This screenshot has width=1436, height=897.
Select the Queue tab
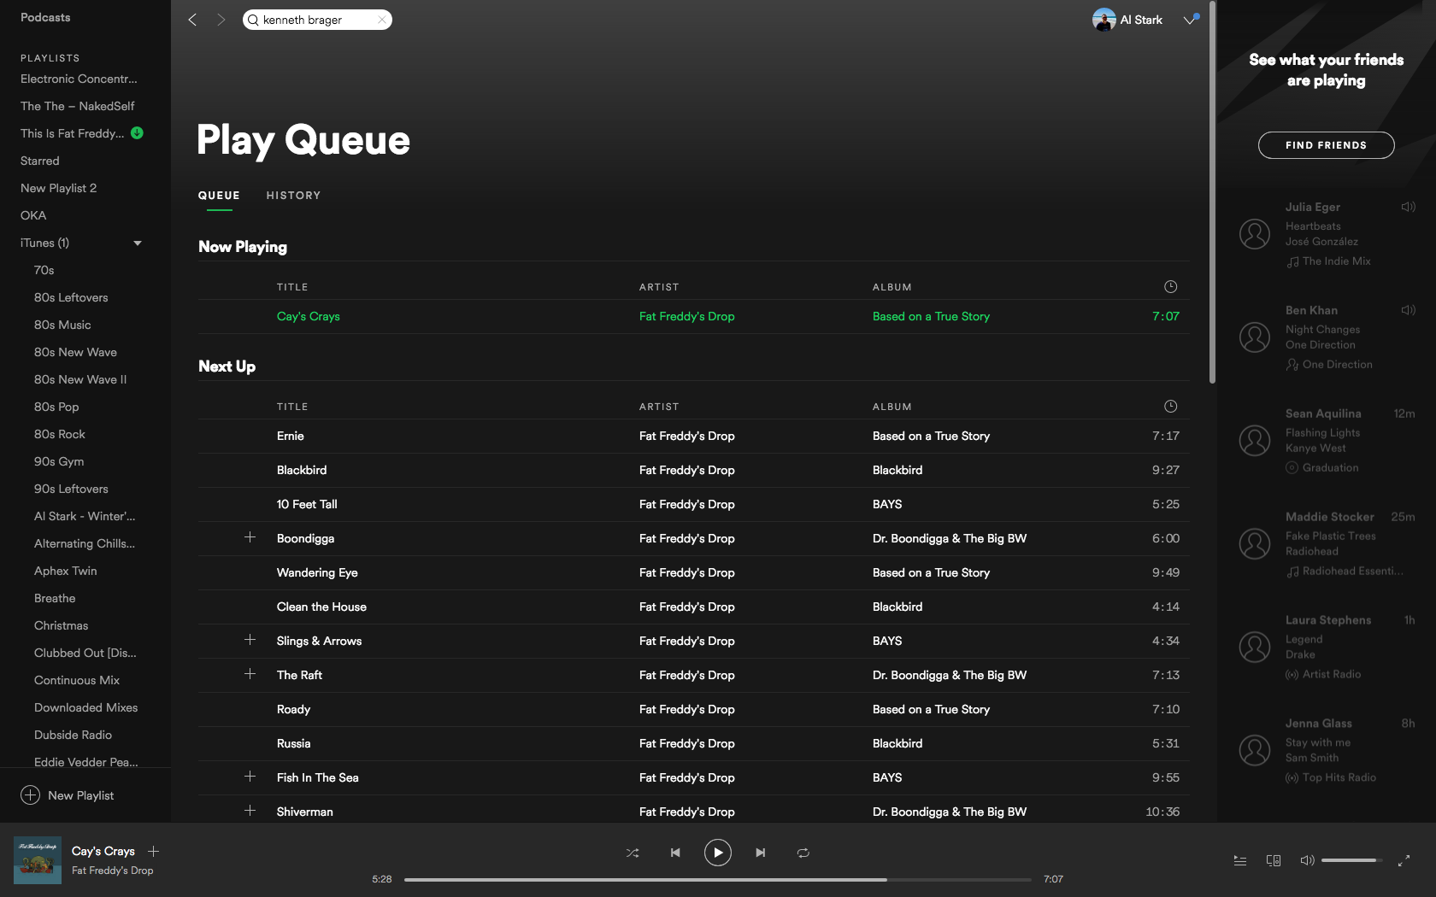pyautogui.click(x=219, y=196)
